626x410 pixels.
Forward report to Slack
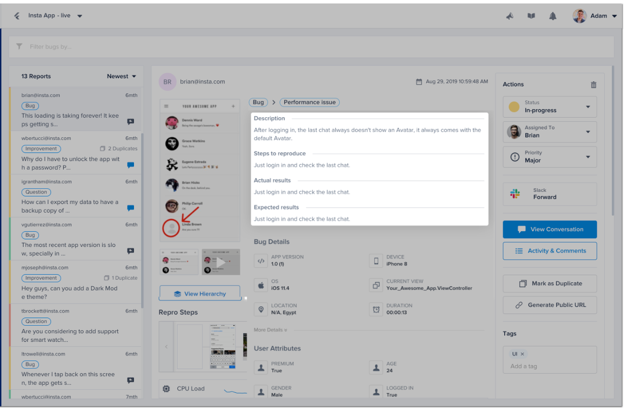[x=550, y=194]
